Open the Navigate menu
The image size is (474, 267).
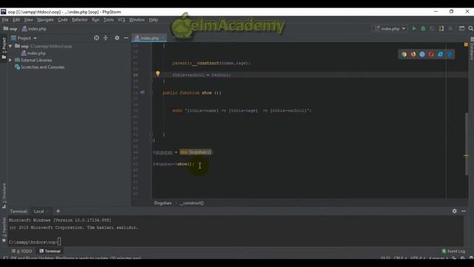point(45,20)
